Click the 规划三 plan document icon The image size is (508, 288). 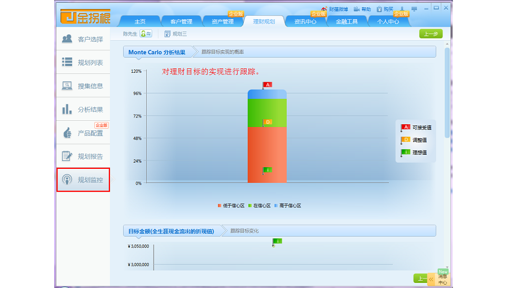168,34
